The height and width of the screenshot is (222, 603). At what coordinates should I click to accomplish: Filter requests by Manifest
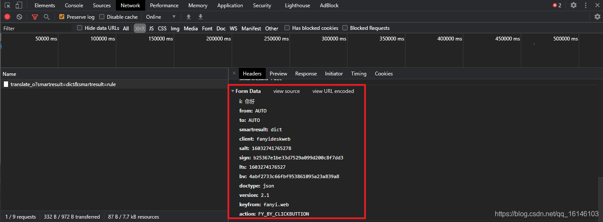pyautogui.click(x=251, y=28)
